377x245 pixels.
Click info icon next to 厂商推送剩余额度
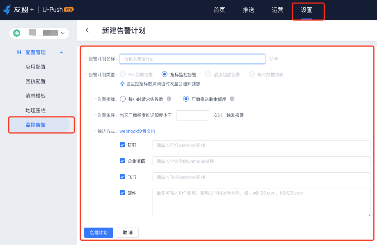tap(232, 99)
